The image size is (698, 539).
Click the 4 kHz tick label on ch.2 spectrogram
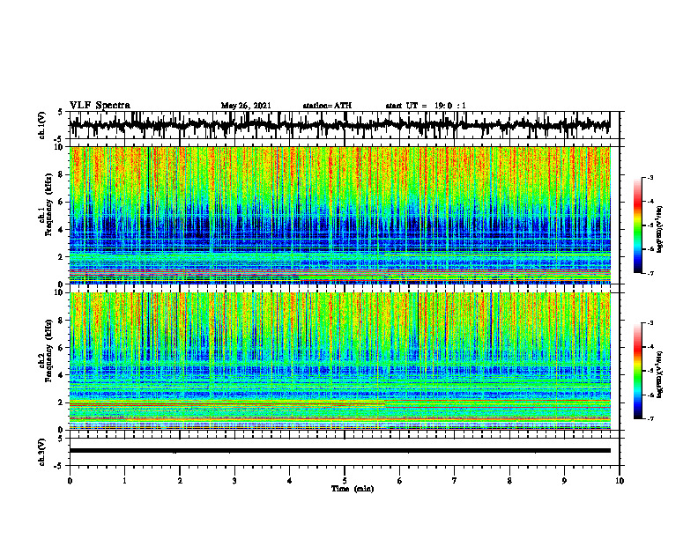[61, 375]
